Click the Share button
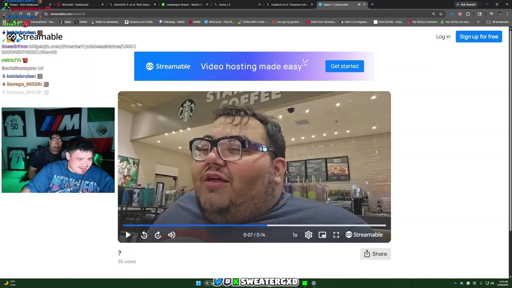512x288 pixels. pyautogui.click(x=376, y=254)
